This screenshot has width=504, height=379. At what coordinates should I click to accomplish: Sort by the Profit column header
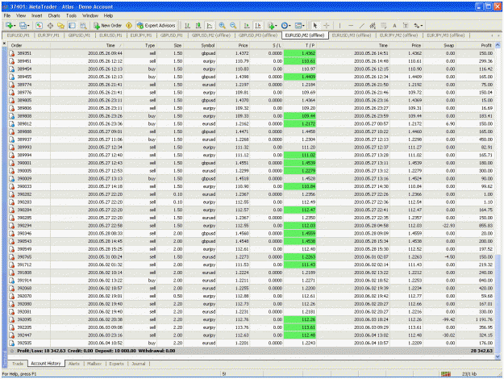475,45
